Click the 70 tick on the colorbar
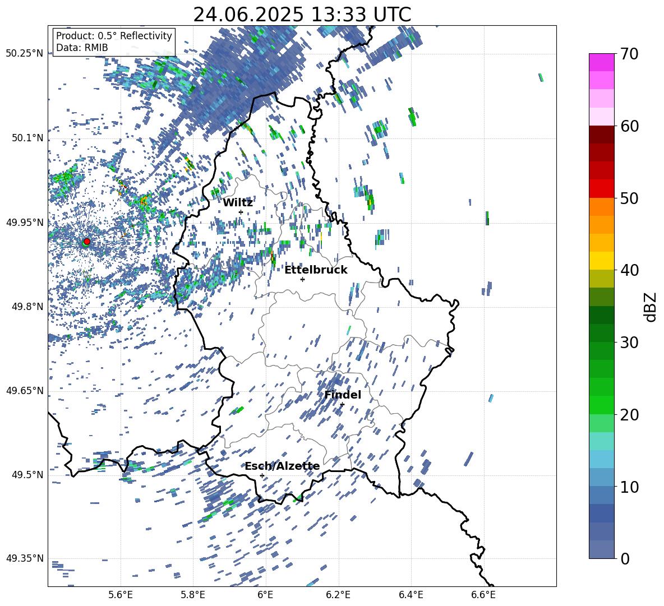Image resolution: width=664 pixels, height=606 pixels. pyautogui.click(x=629, y=54)
